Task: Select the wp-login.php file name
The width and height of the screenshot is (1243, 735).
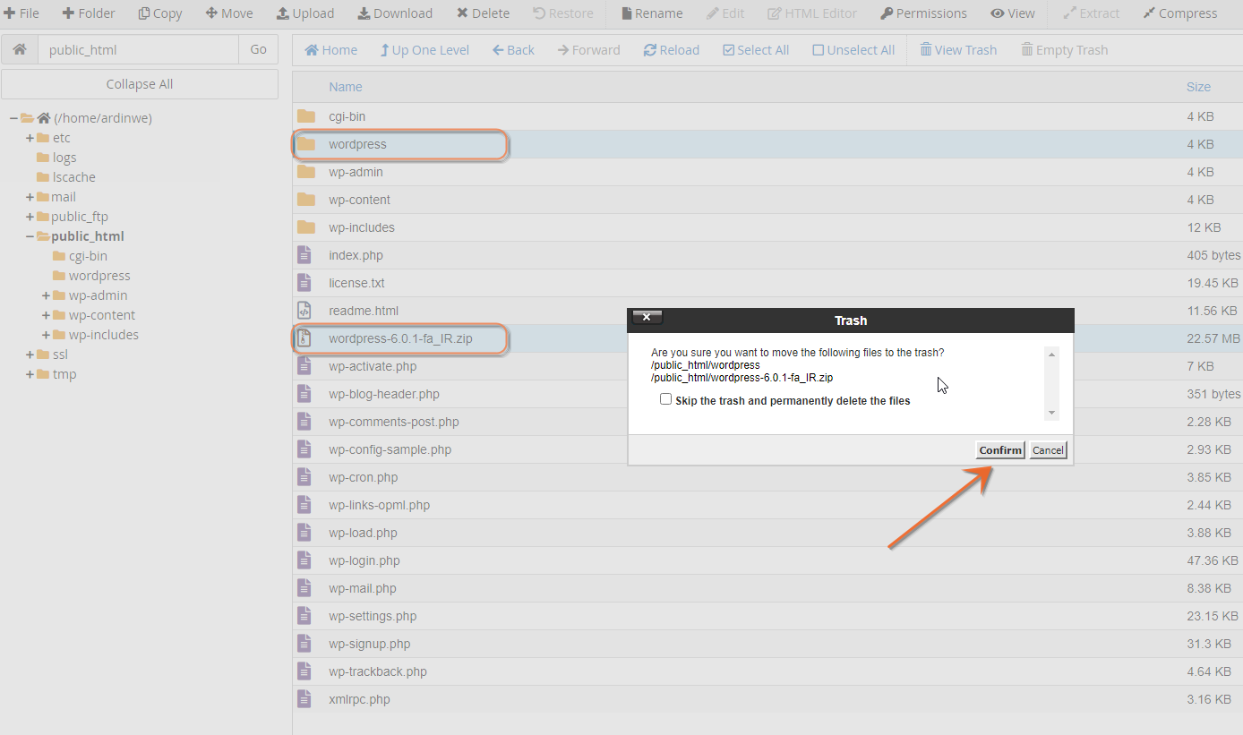Action: 364,560
